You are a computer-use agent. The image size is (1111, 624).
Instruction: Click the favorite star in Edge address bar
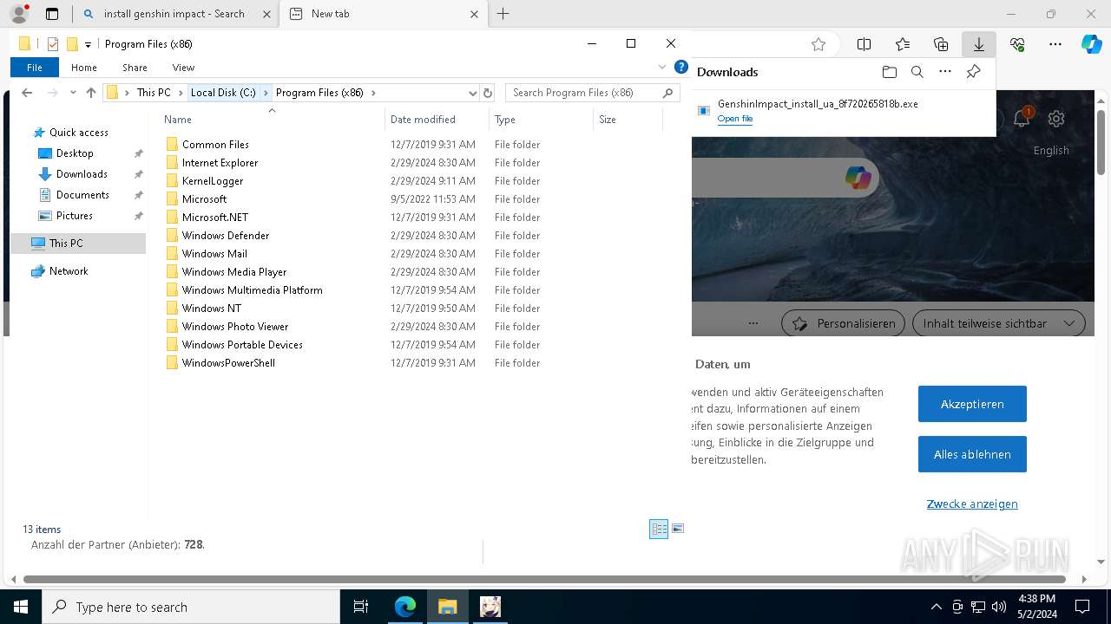pos(818,44)
